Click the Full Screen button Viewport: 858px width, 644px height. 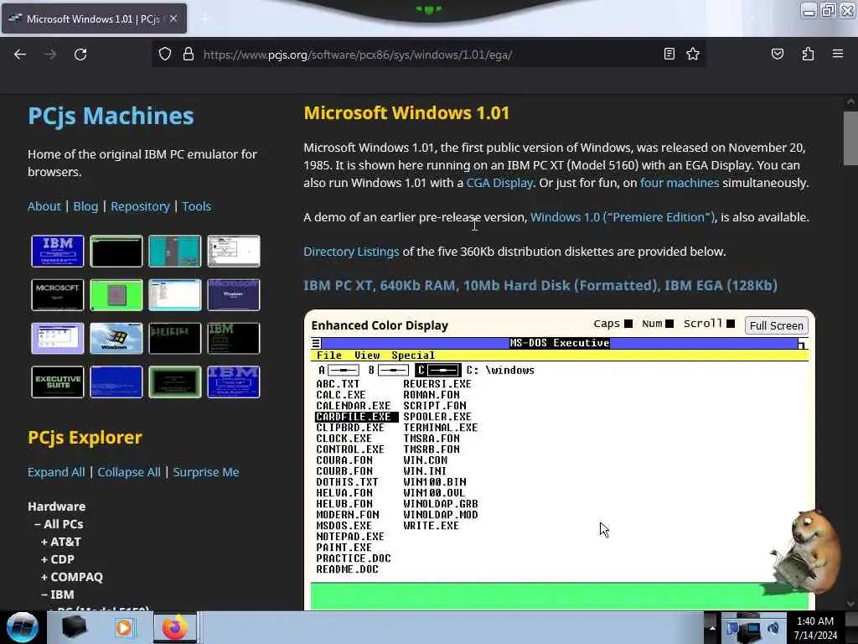(776, 325)
